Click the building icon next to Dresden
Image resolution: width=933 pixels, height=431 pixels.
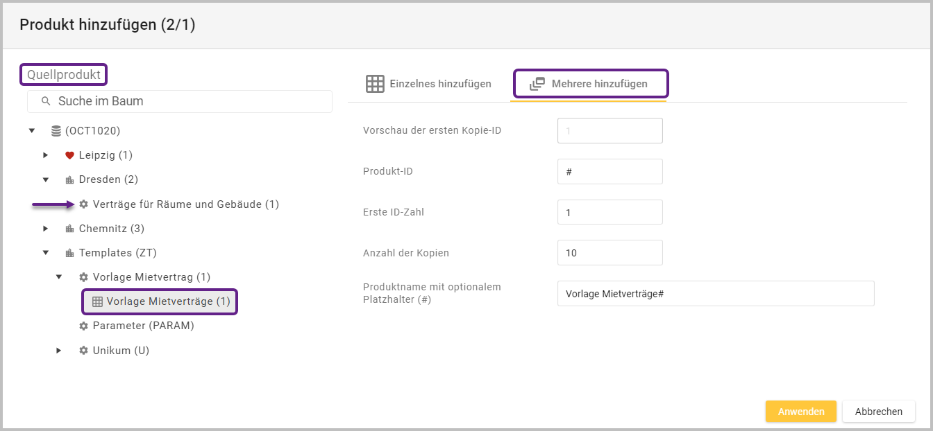[x=69, y=180]
